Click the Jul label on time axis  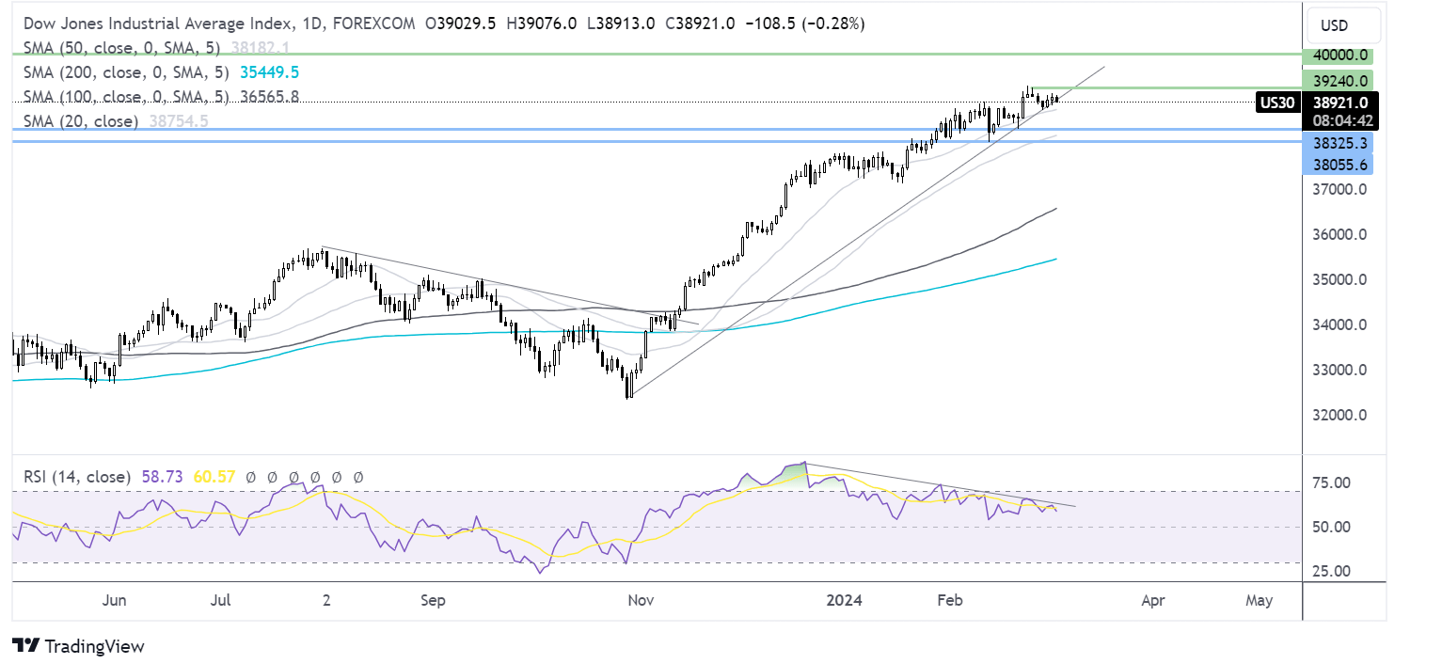[221, 599]
